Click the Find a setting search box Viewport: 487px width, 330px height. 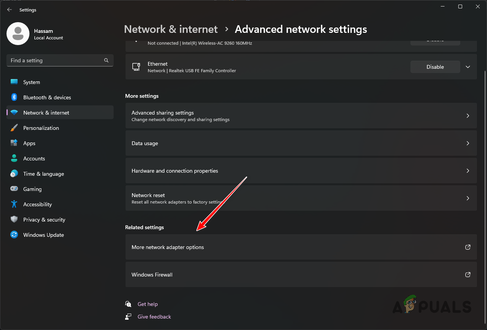pyautogui.click(x=60, y=60)
